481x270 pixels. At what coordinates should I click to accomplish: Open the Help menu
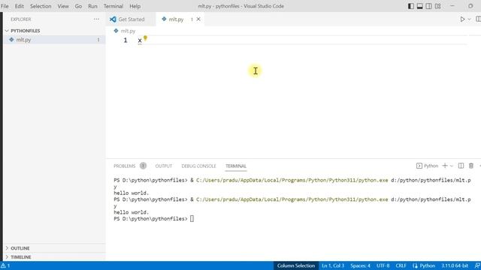135,6
